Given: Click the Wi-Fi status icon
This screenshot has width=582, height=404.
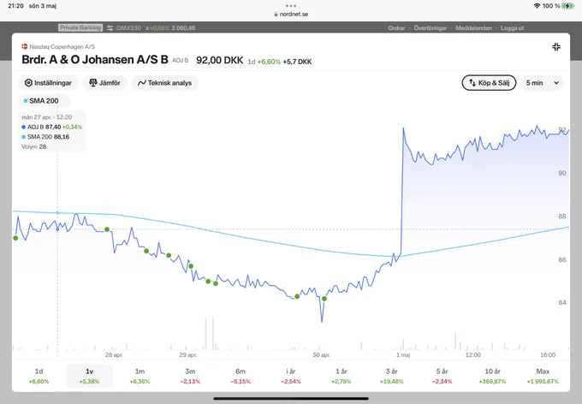Looking at the screenshot, I should point(537,6).
